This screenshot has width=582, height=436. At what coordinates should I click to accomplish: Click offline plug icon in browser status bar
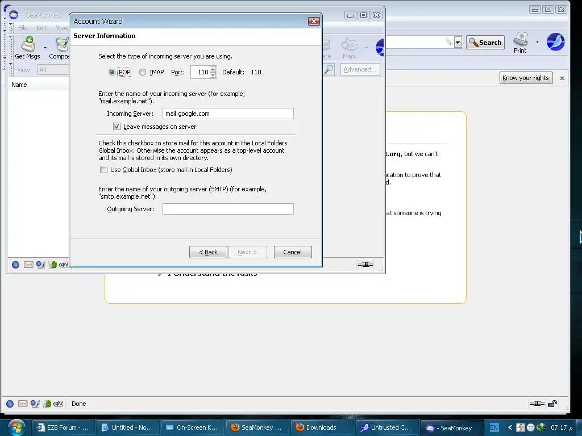(x=537, y=404)
